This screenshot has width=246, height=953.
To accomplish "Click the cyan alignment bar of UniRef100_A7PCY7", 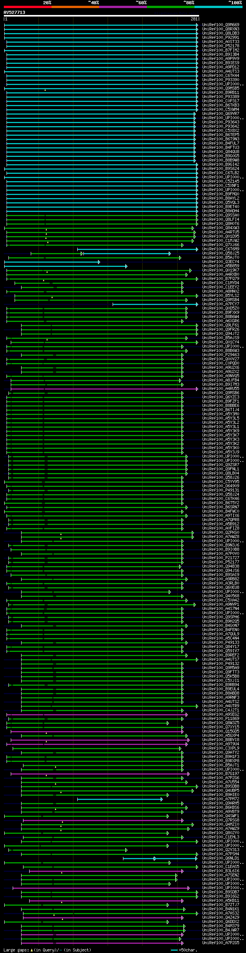I will (x=155, y=304).
